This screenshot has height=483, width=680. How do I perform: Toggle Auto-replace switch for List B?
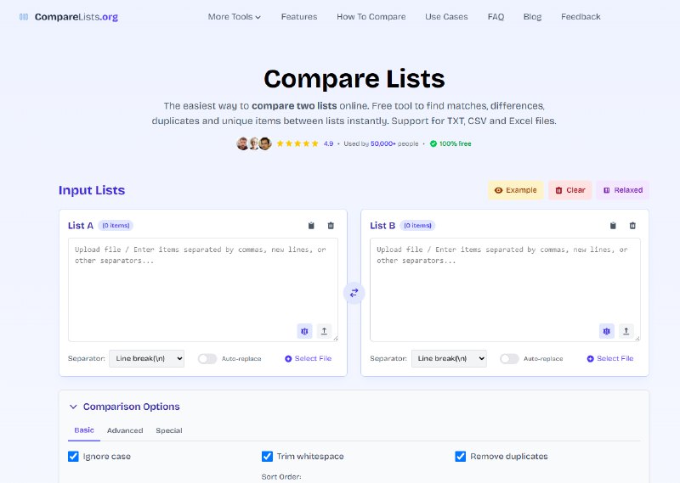pos(509,359)
